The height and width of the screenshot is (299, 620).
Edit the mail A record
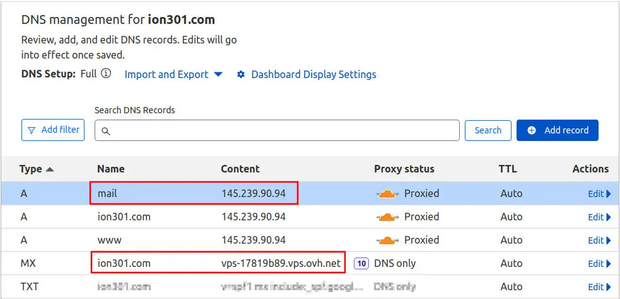tap(599, 194)
